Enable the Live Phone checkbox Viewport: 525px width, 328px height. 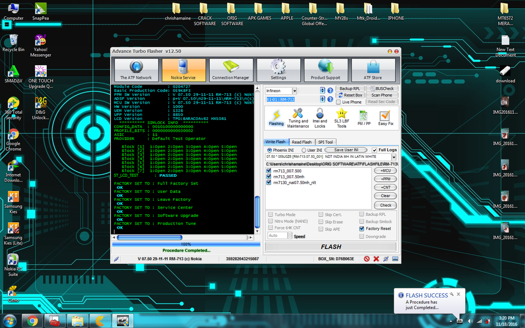339,102
